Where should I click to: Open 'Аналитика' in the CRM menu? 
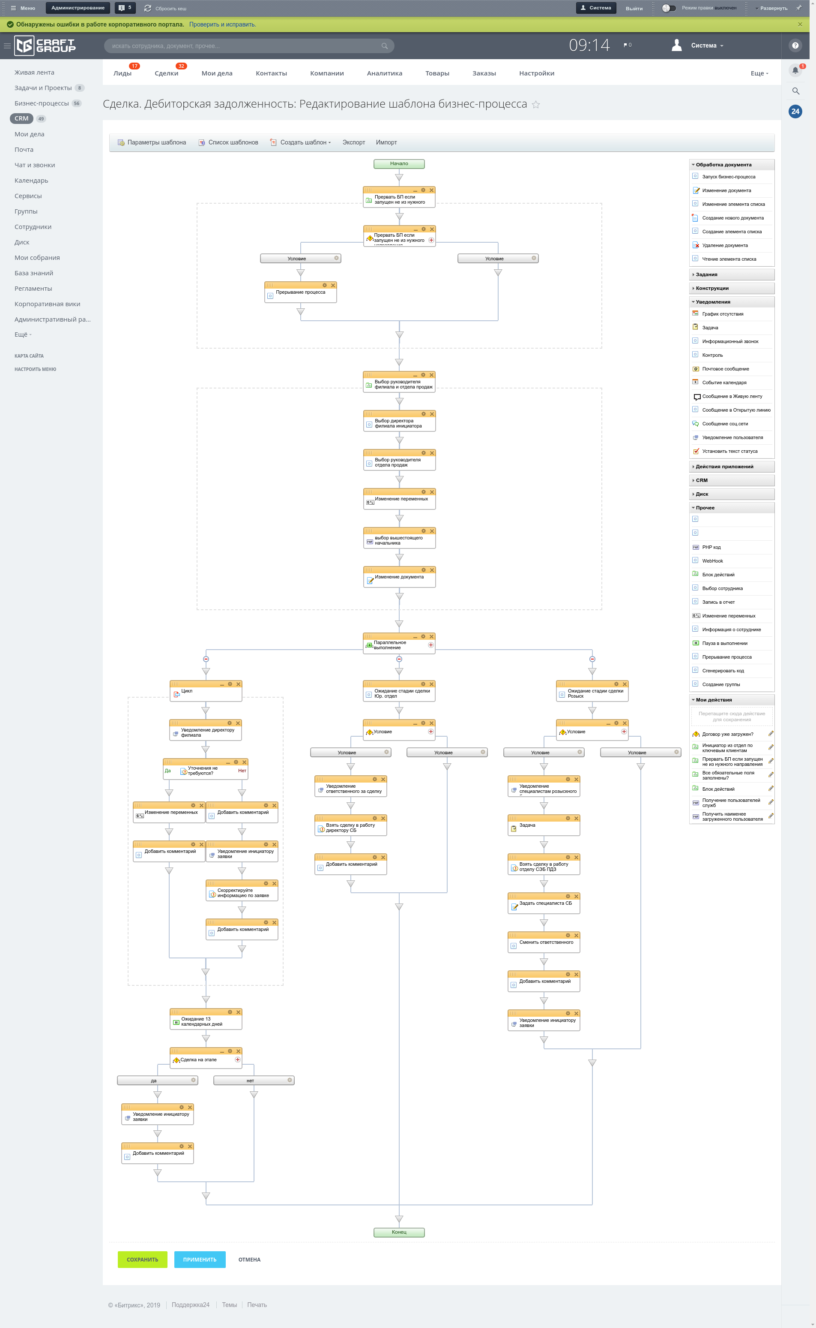pos(384,73)
